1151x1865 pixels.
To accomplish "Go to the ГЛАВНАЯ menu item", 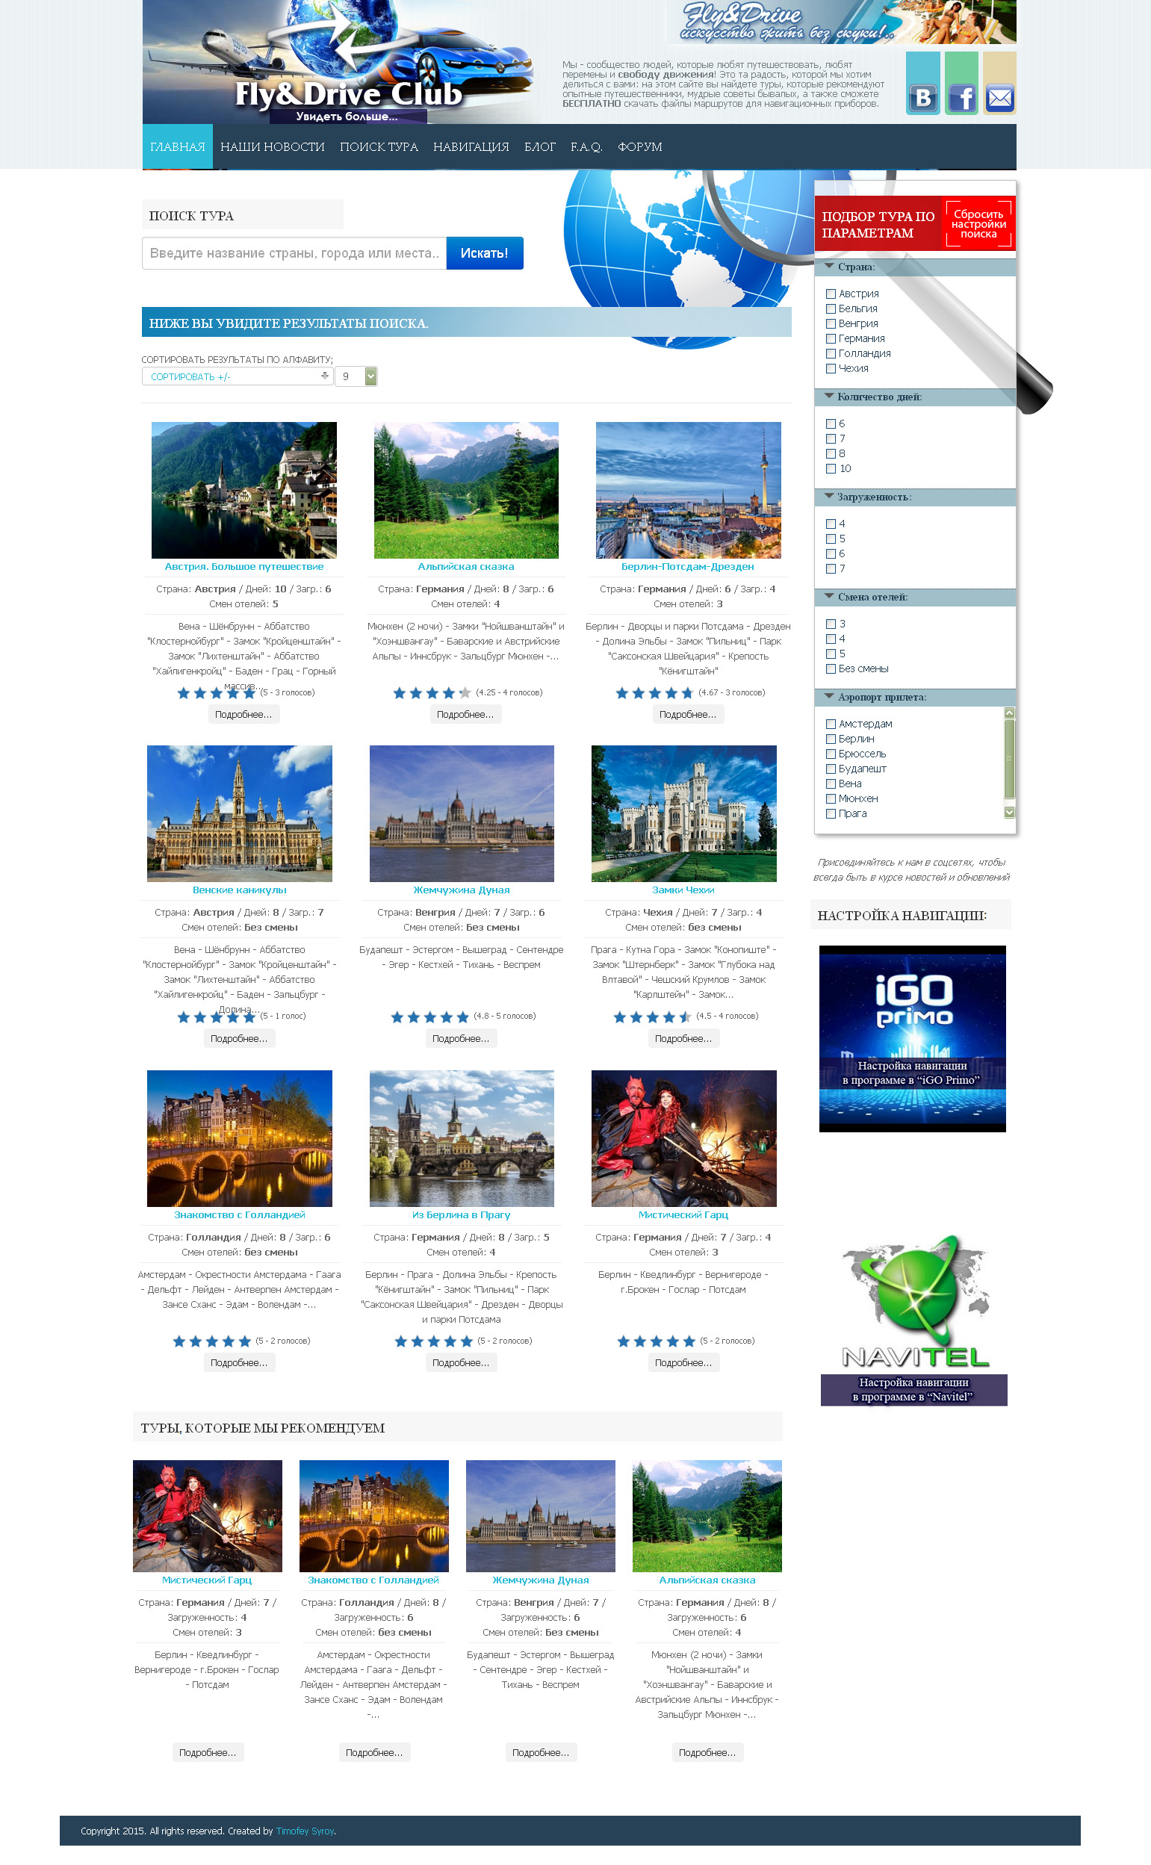I will [177, 147].
